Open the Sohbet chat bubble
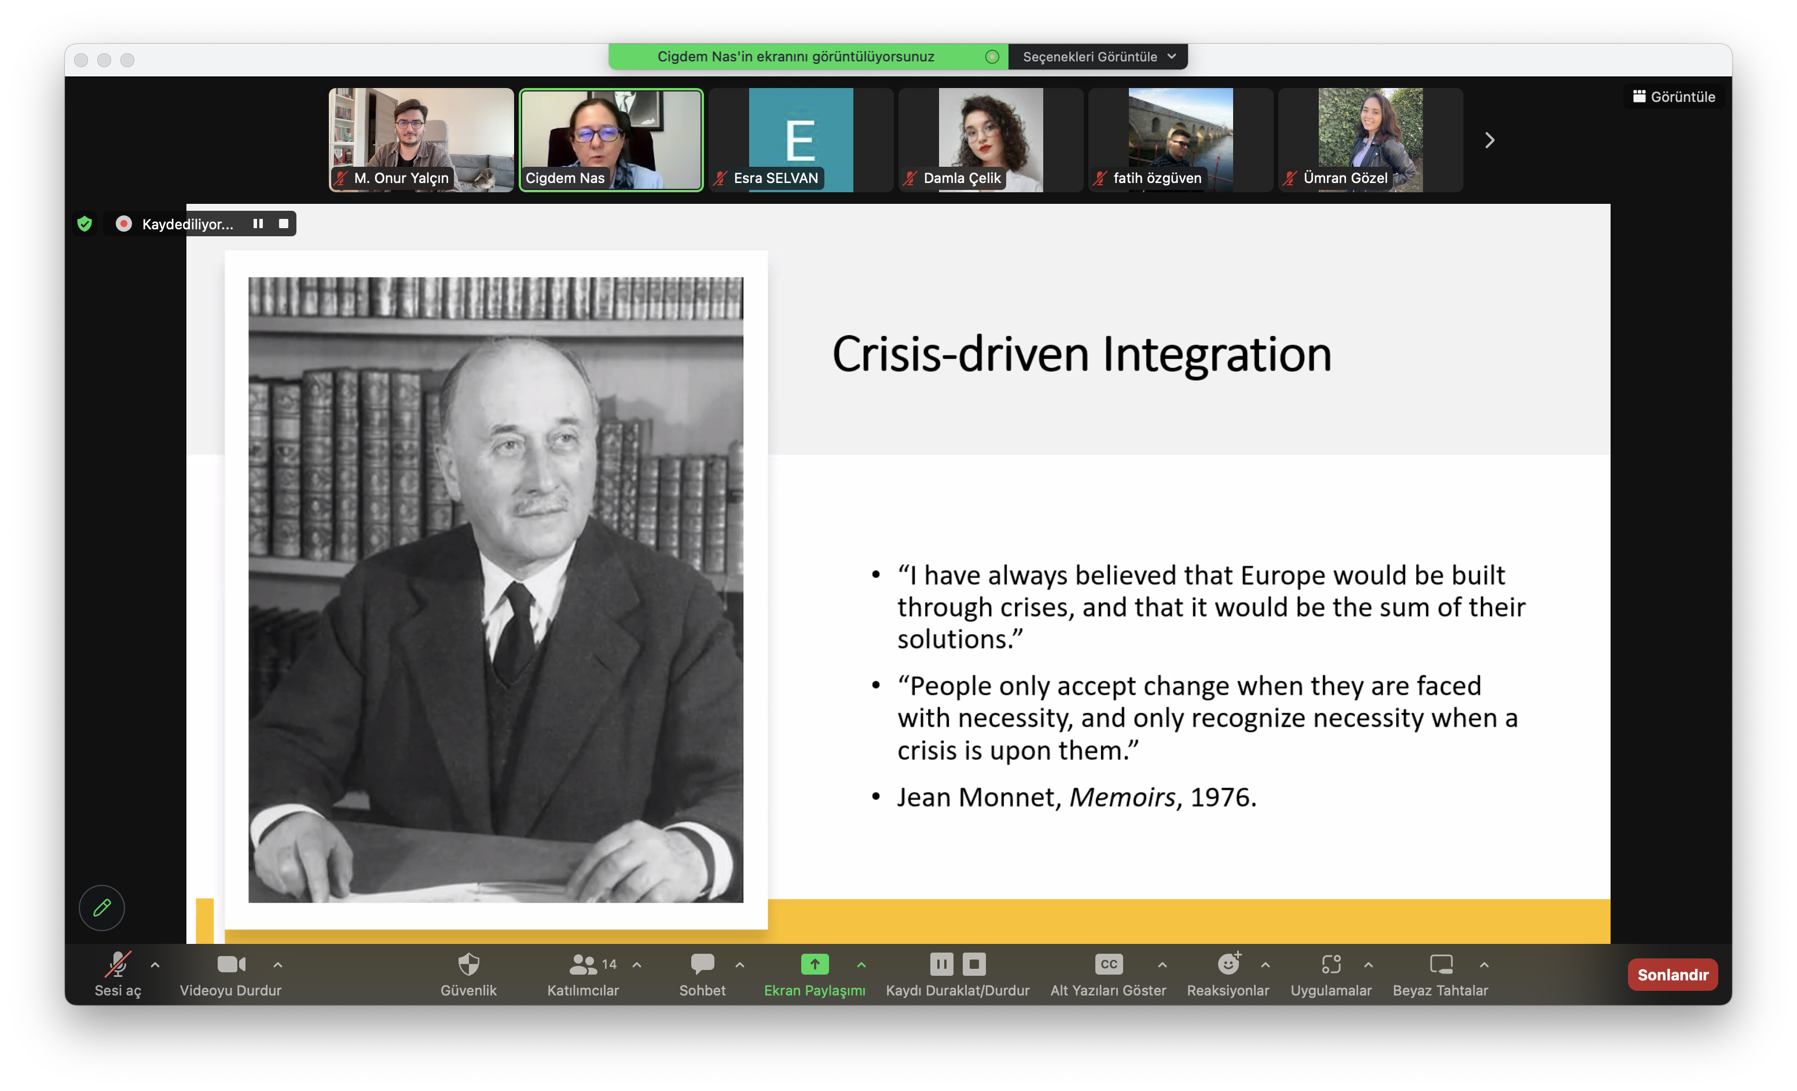 pos(702,964)
